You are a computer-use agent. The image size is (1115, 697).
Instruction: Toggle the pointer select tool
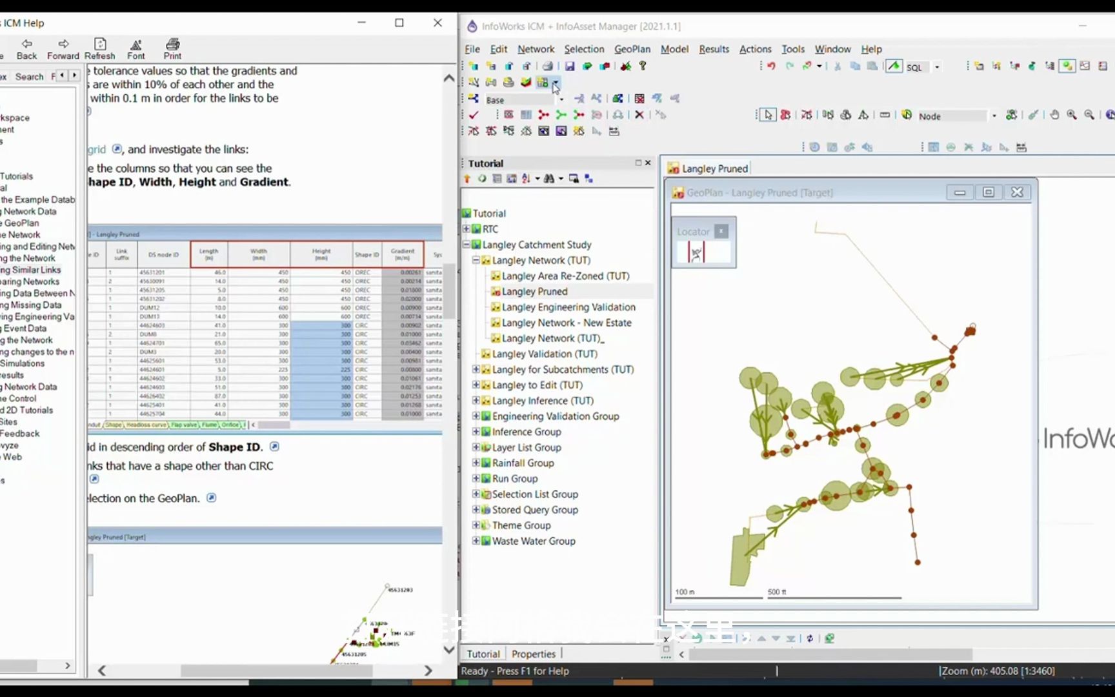[767, 115]
